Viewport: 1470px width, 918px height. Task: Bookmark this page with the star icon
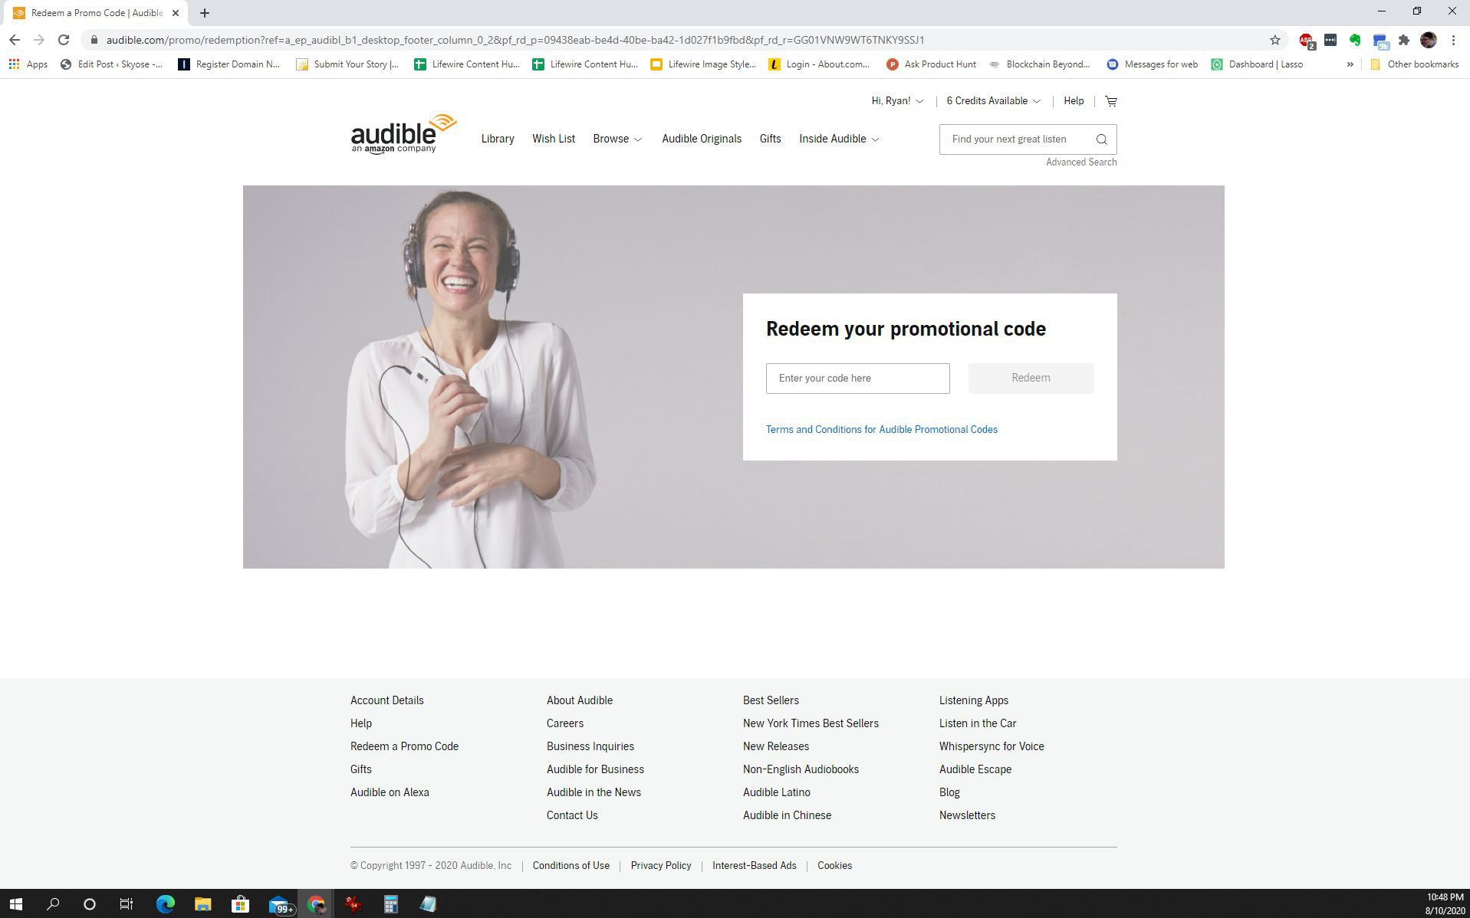tap(1274, 40)
